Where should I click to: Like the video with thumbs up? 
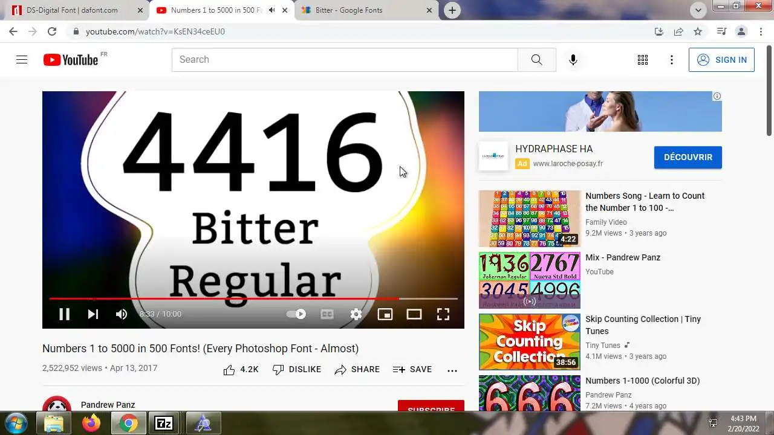point(241,370)
